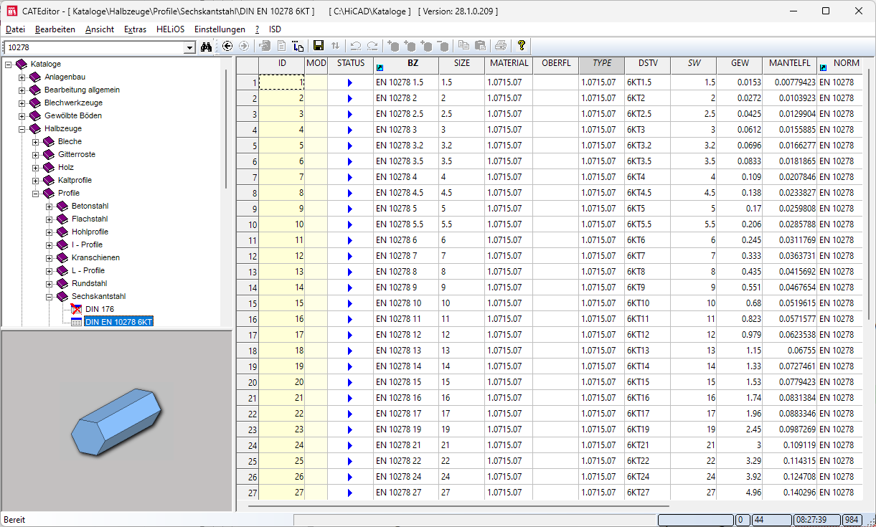The image size is (876, 527).
Task: Click the printer icon in toolbar
Action: (500, 46)
